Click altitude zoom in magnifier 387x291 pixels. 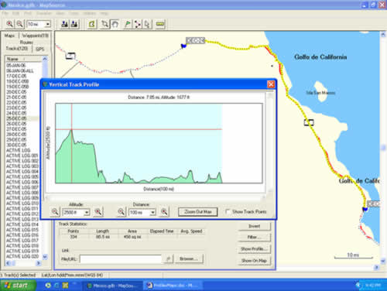coord(98,212)
